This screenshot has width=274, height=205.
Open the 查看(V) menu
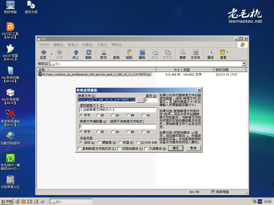click(x=73, y=45)
